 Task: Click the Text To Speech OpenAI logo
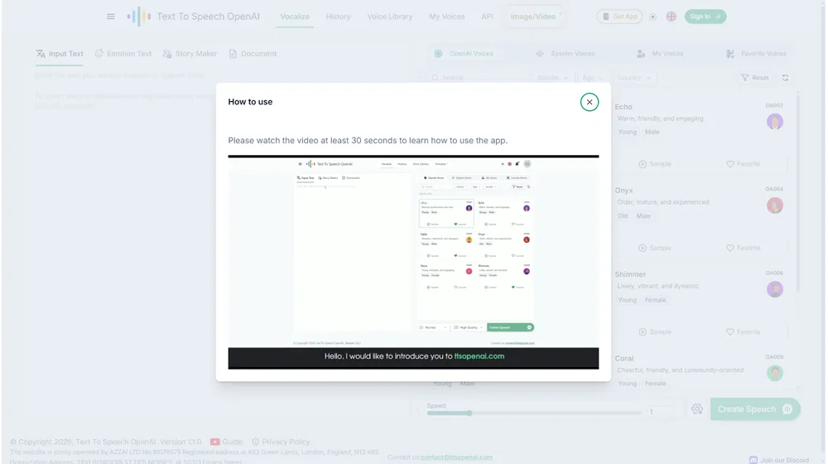click(x=193, y=17)
